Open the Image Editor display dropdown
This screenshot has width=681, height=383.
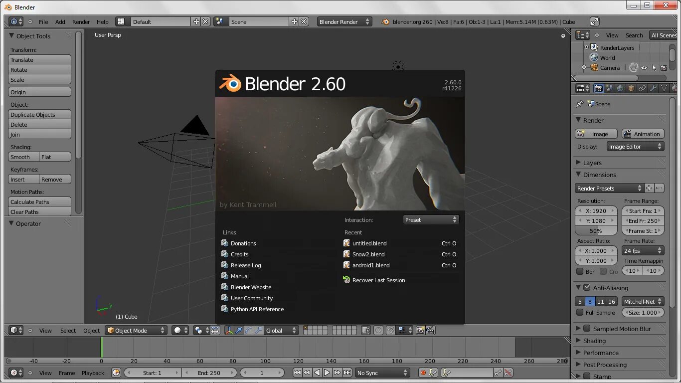(635, 147)
